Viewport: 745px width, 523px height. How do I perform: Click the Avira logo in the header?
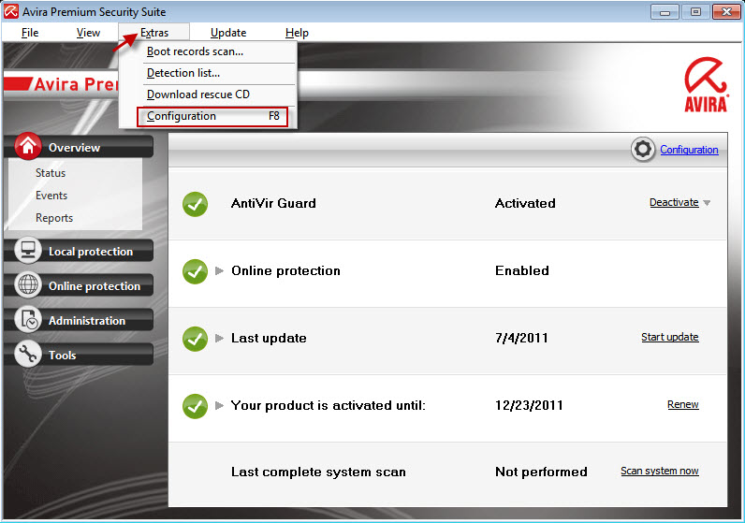tap(706, 84)
